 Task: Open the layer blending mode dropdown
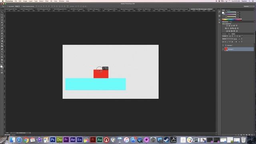coord(228,39)
